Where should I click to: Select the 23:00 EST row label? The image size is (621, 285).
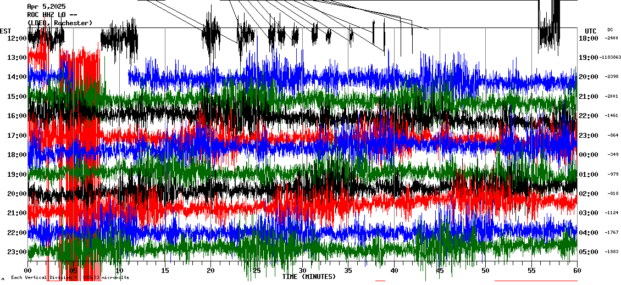18,252
